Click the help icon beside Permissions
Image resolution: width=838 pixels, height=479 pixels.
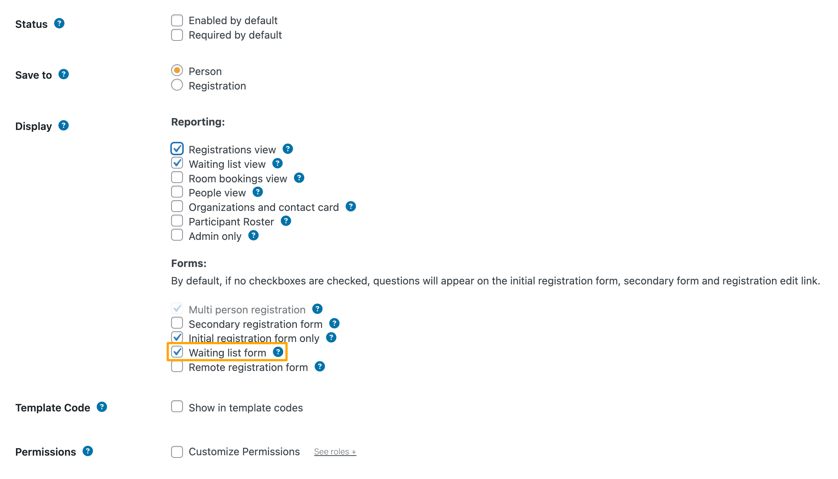88,451
